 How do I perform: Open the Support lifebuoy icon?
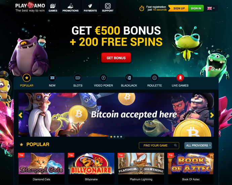pos(108,6)
